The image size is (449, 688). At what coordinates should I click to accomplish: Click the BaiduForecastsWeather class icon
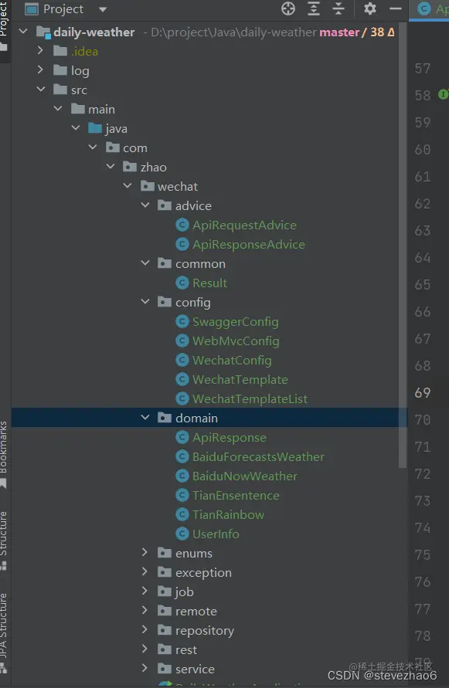click(x=182, y=457)
